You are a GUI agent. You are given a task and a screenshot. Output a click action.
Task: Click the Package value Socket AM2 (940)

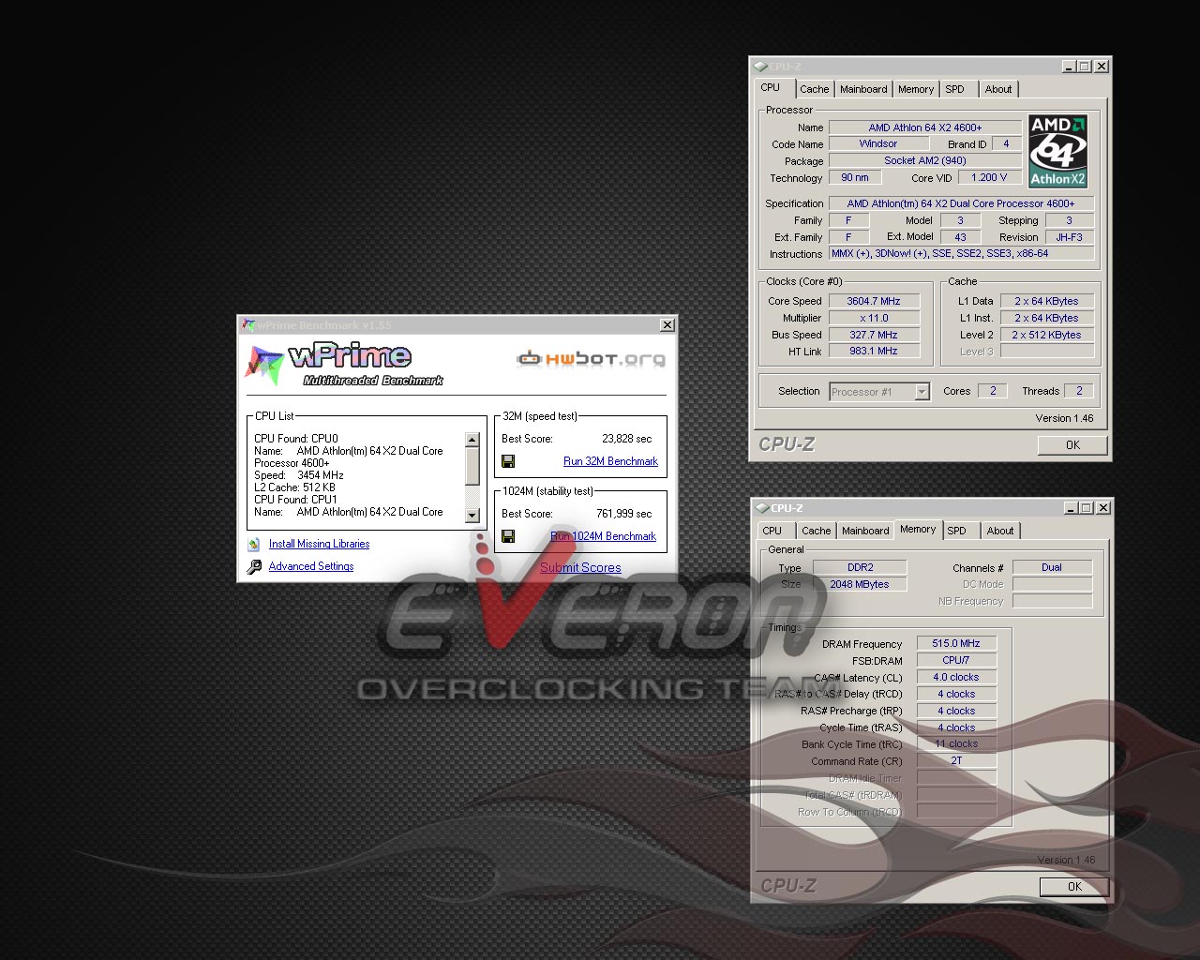coord(925,160)
